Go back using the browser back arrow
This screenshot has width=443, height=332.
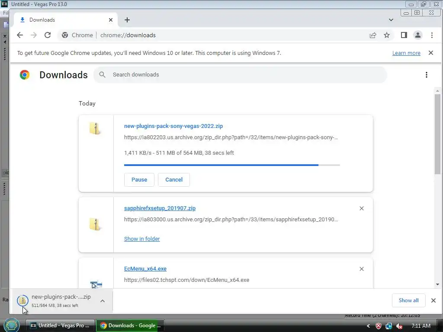(x=20, y=35)
